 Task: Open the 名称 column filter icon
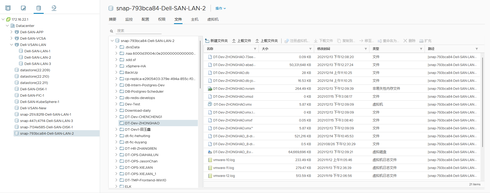[255, 49]
